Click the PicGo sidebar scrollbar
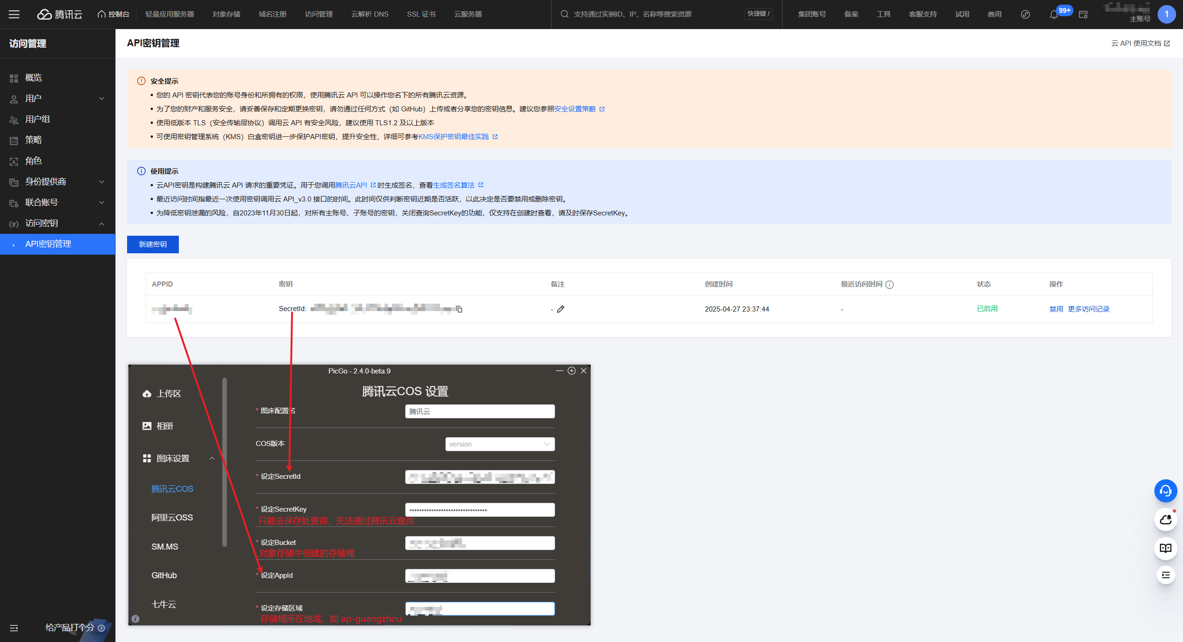 click(x=225, y=462)
